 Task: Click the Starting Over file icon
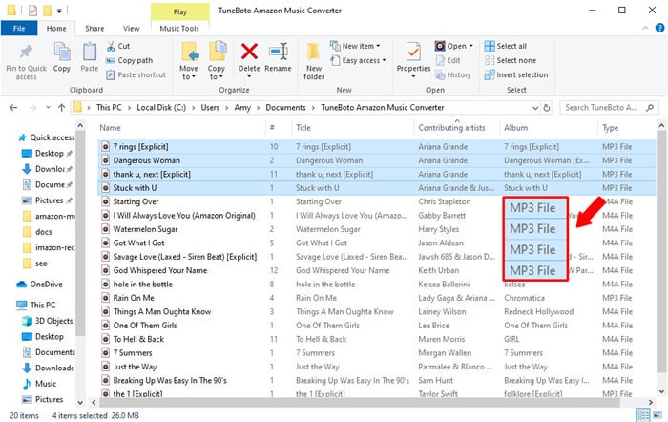[105, 201]
